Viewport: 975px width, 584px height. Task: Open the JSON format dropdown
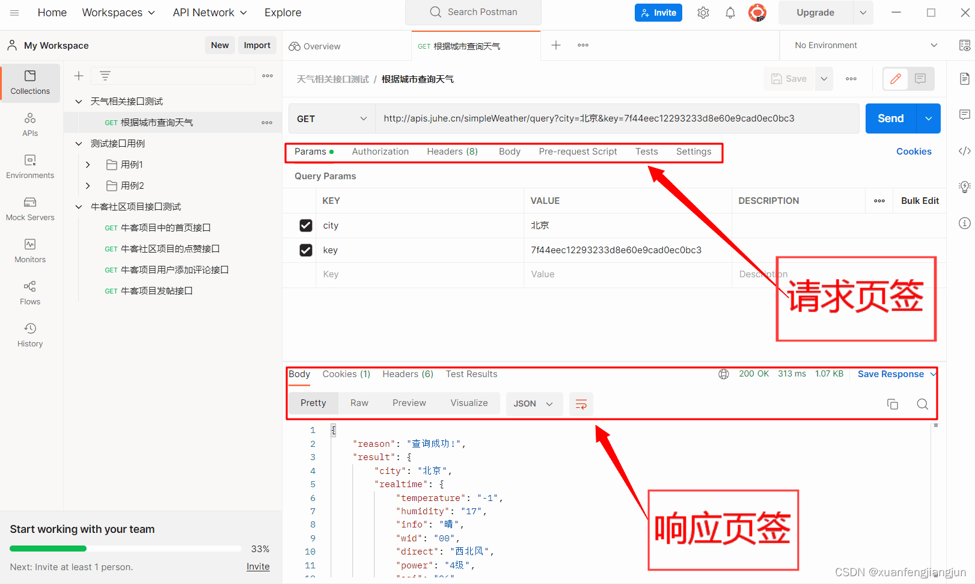click(x=534, y=404)
